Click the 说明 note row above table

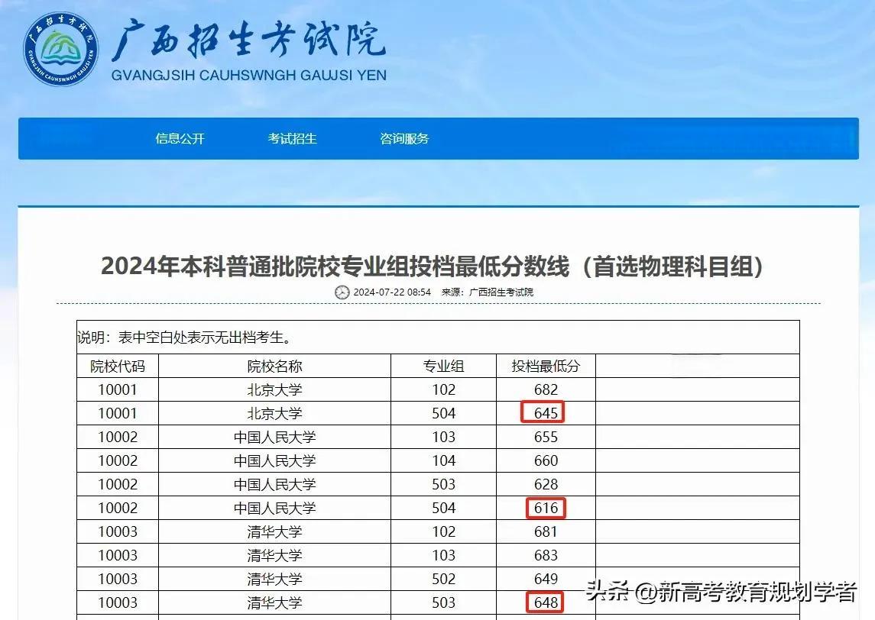coord(184,337)
